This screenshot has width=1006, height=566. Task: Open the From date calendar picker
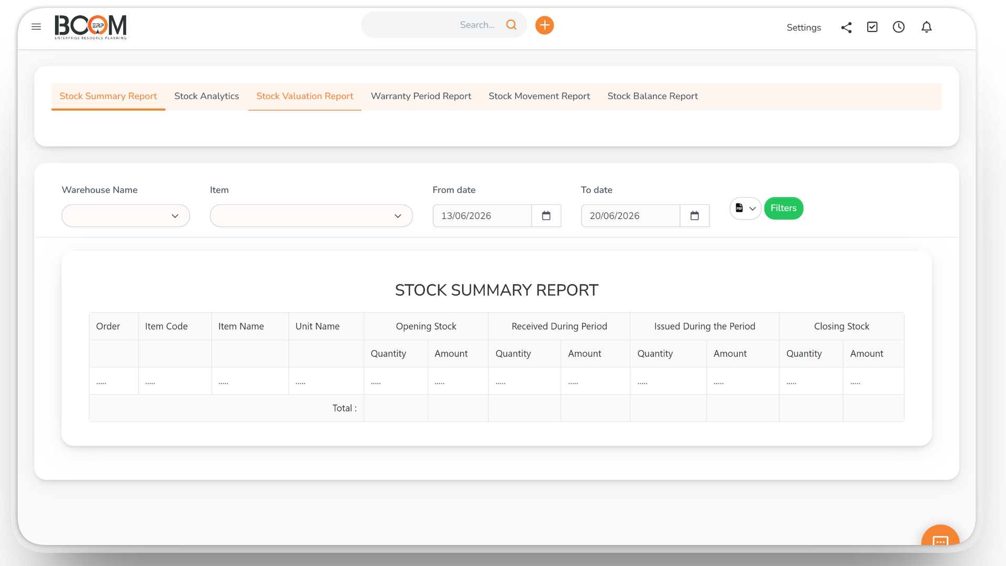(546, 216)
